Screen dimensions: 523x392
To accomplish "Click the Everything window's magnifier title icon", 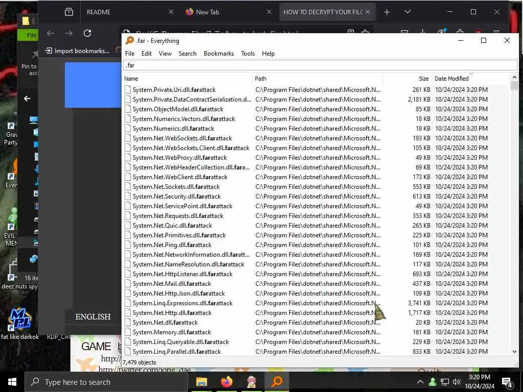I will click(x=129, y=40).
